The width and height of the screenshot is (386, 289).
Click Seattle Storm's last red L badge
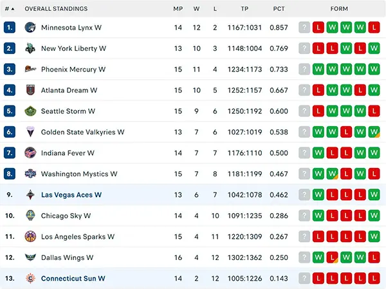374,111
